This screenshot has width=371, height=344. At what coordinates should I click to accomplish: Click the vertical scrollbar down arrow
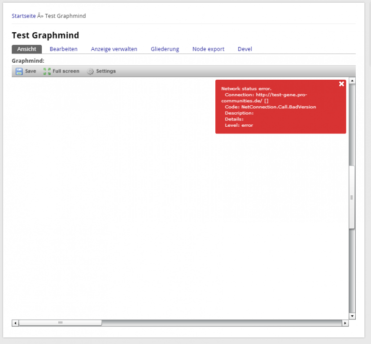[x=352, y=316]
